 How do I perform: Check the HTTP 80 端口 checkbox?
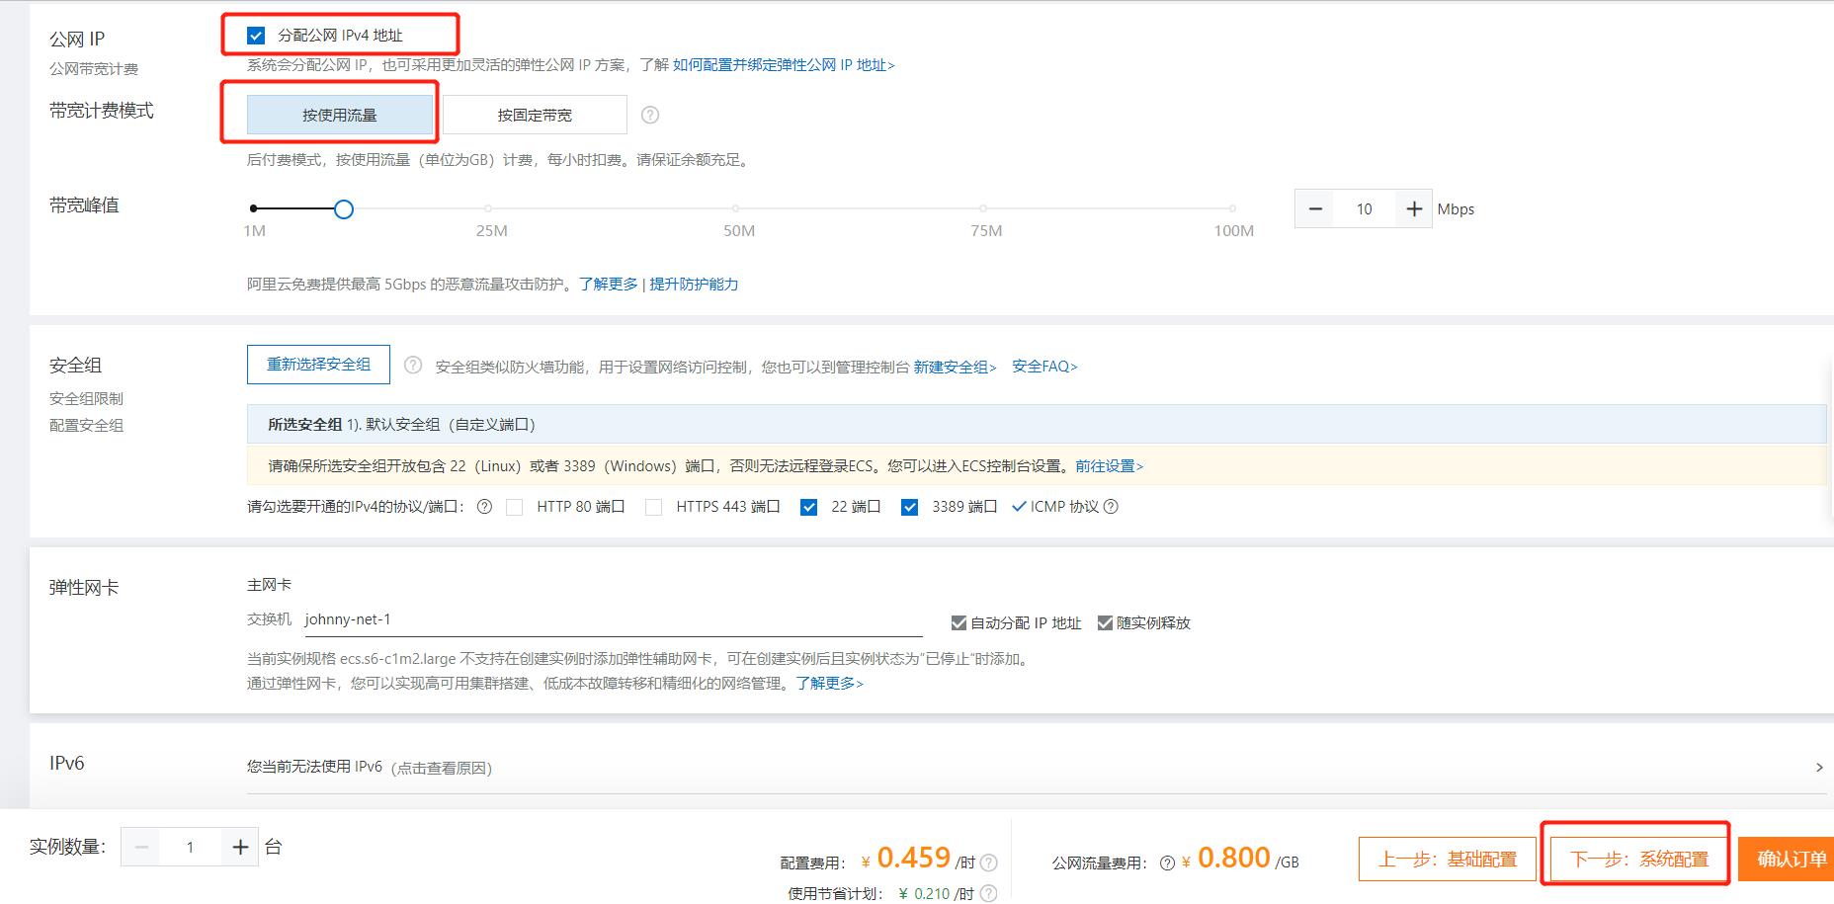click(514, 508)
